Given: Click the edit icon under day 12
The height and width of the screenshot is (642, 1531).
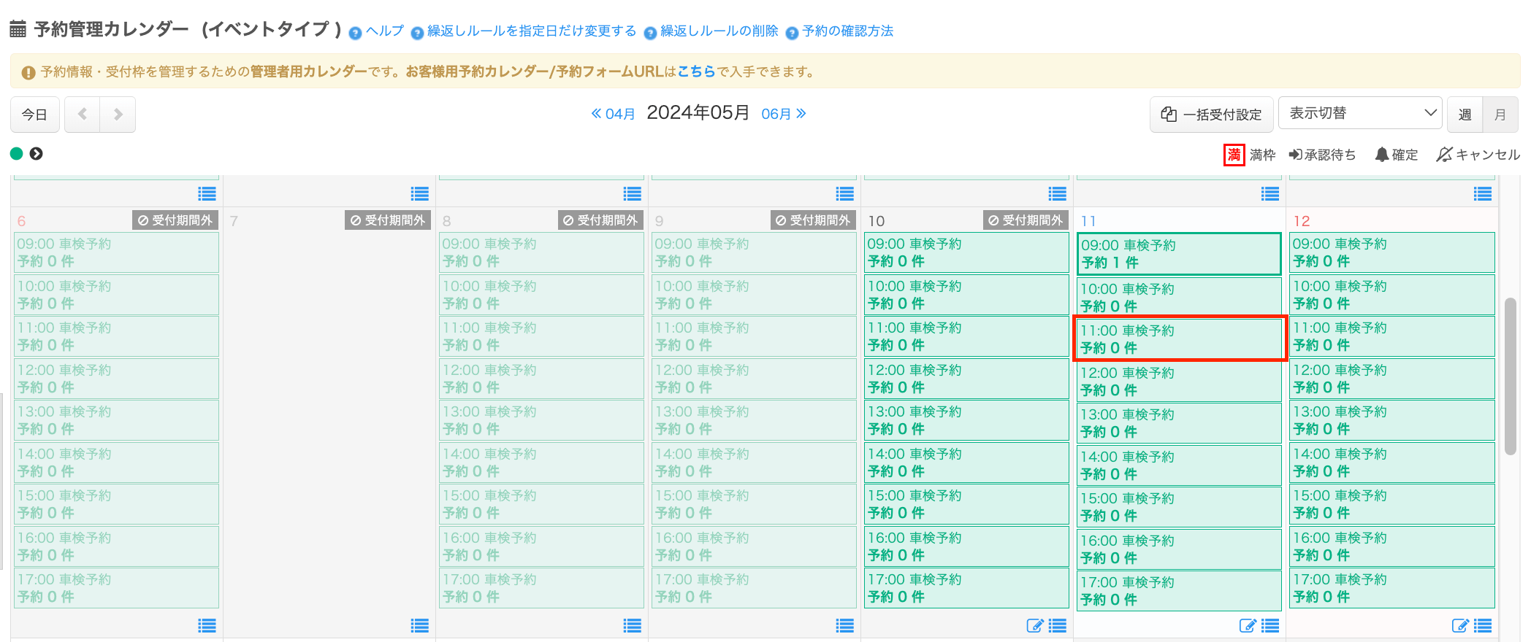Looking at the screenshot, I should (1459, 625).
